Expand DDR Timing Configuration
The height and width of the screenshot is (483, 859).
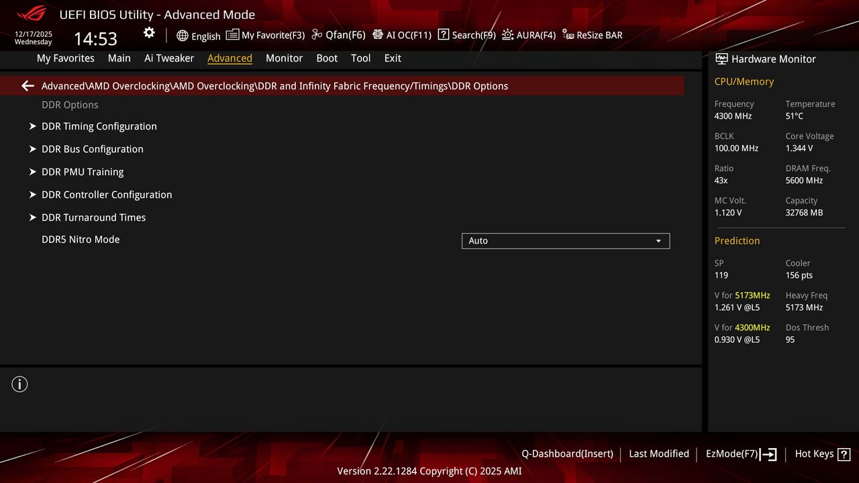pos(99,126)
